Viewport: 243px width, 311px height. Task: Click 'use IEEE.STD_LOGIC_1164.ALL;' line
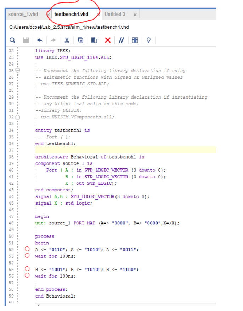click(x=73, y=57)
